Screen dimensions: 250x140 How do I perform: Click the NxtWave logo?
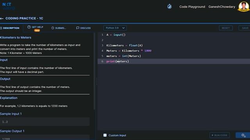pyautogui.click(x=9, y=6)
